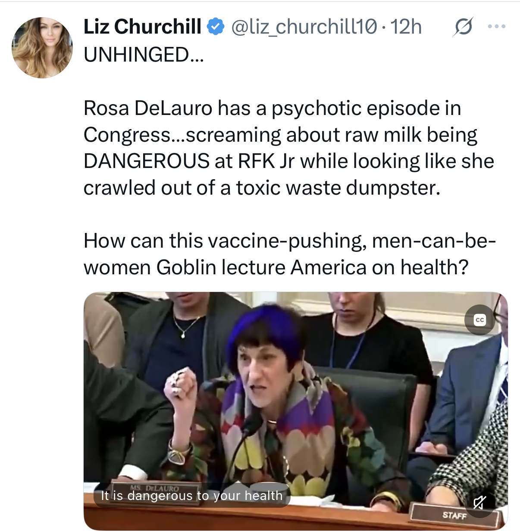Click the word 'DANGEROUS' in the tweet
This screenshot has width=520, height=531.
tap(146, 161)
